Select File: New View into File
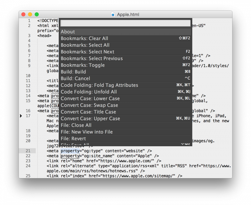 [126, 132]
